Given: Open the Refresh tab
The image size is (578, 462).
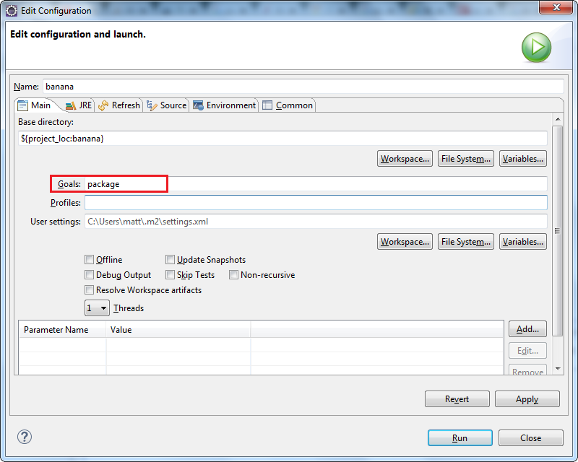Looking at the screenshot, I should click(119, 105).
